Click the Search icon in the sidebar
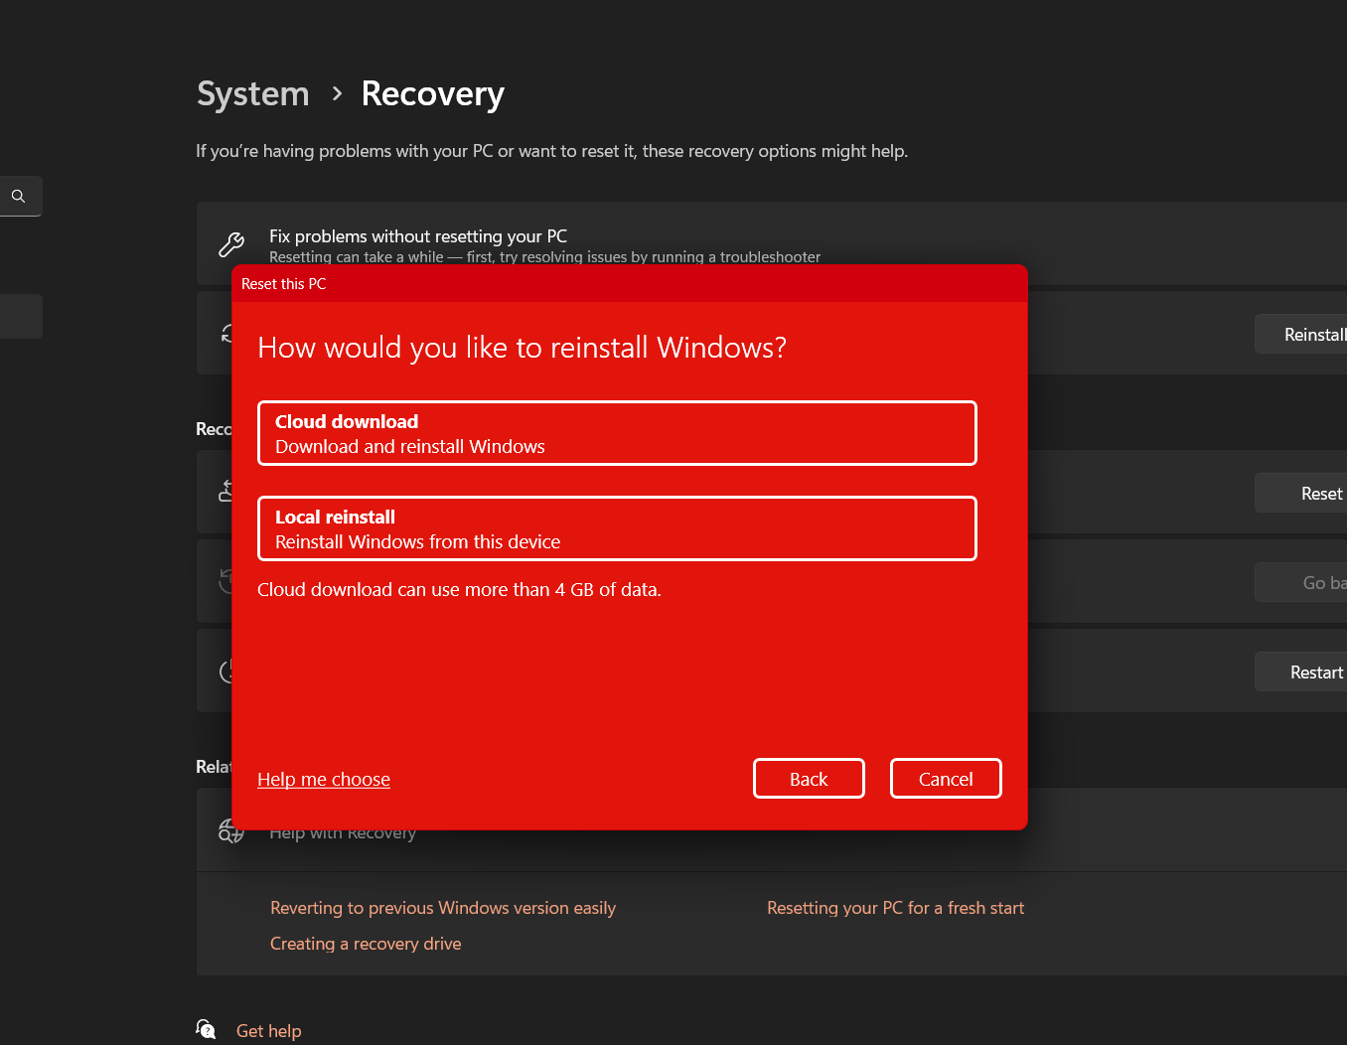 point(20,196)
